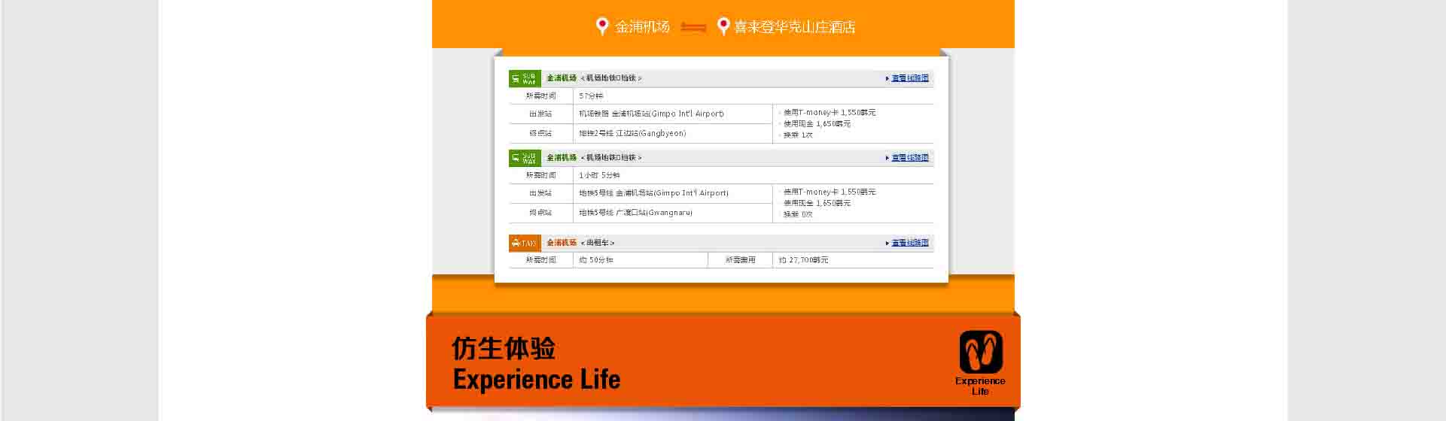The image size is (1446, 421).
Task: Click the orange TAXI badge icon
Action: coord(525,243)
